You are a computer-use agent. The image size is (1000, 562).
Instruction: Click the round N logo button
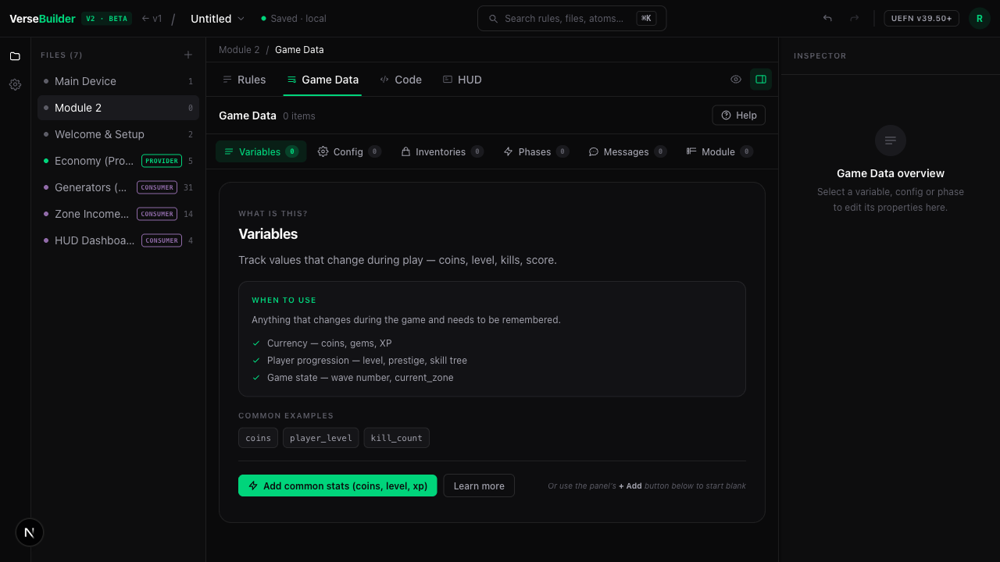click(30, 532)
